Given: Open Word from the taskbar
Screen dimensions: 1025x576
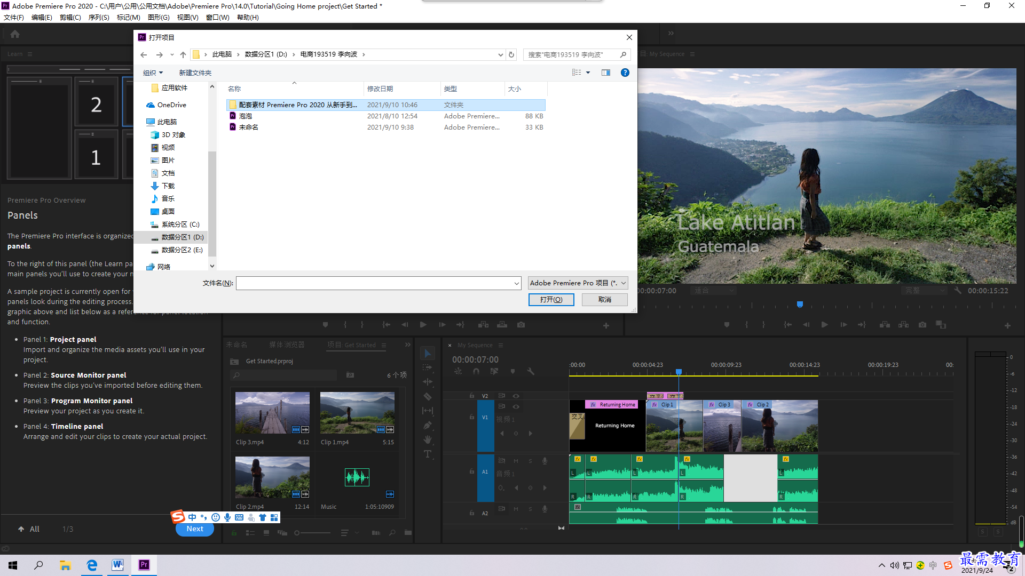Looking at the screenshot, I should point(117,565).
